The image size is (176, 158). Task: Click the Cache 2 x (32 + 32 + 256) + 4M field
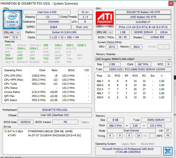click(x=64, y=37)
